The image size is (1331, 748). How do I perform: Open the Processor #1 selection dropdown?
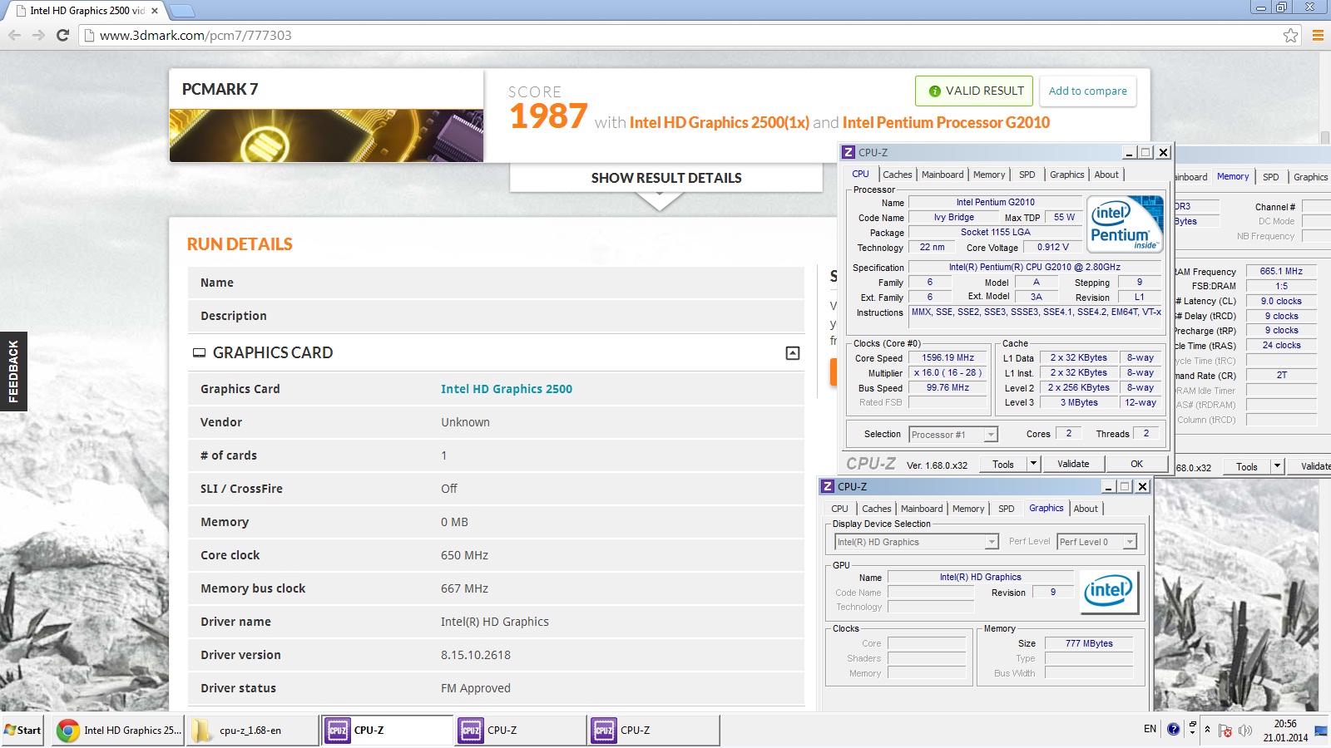(952, 435)
